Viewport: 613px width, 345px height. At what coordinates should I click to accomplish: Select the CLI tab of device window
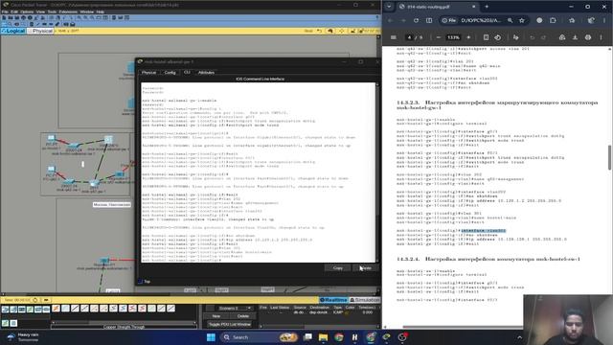[187, 73]
